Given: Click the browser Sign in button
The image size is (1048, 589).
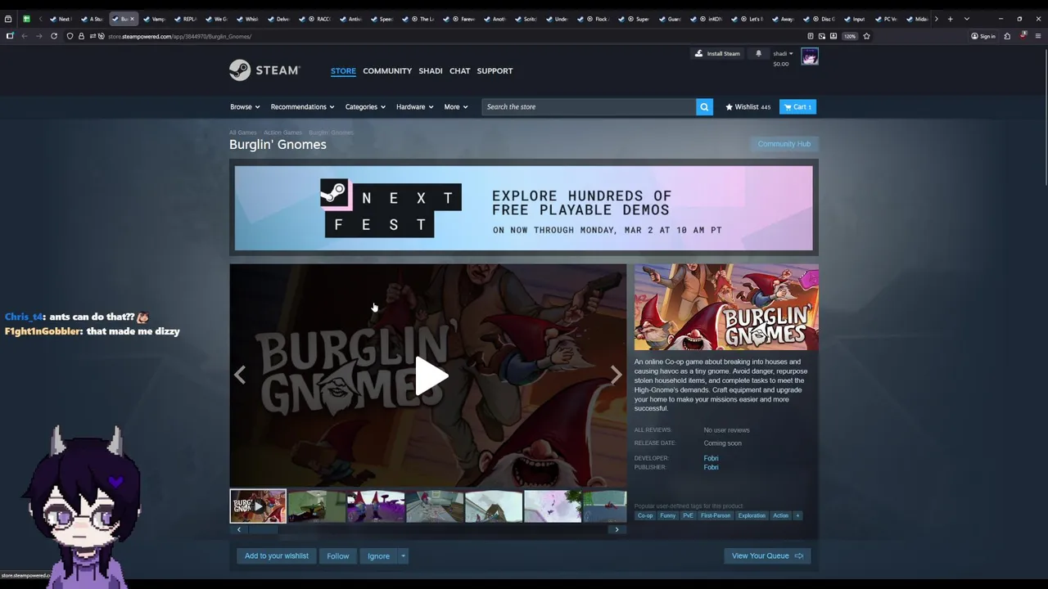Looking at the screenshot, I should 983,36.
